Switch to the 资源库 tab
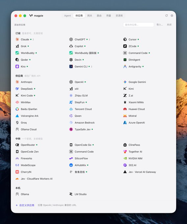The width and height of the screenshot is (187, 224). click(x=119, y=15)
